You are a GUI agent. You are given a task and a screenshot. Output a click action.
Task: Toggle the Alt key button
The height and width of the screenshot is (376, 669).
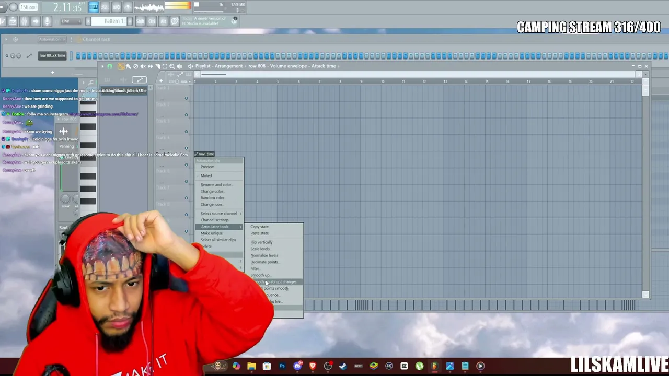163,21
